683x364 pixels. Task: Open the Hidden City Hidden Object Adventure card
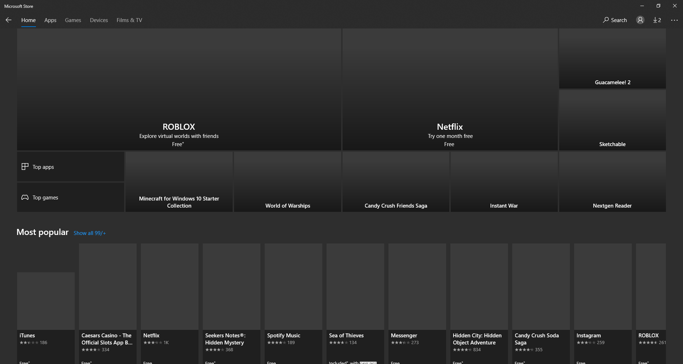pyautogui.click(x=479, y=304)
